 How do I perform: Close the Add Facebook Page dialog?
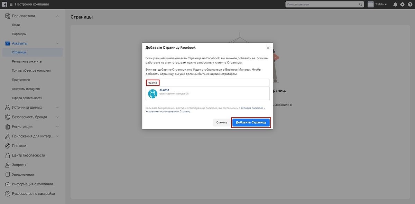(268, 48)
